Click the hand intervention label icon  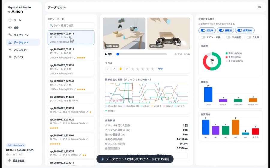tap(121, 69)
